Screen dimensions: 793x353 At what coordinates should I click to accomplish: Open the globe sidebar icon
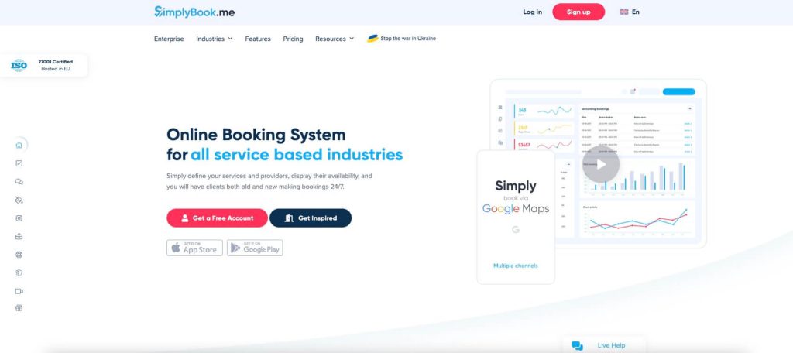(19, 255)
